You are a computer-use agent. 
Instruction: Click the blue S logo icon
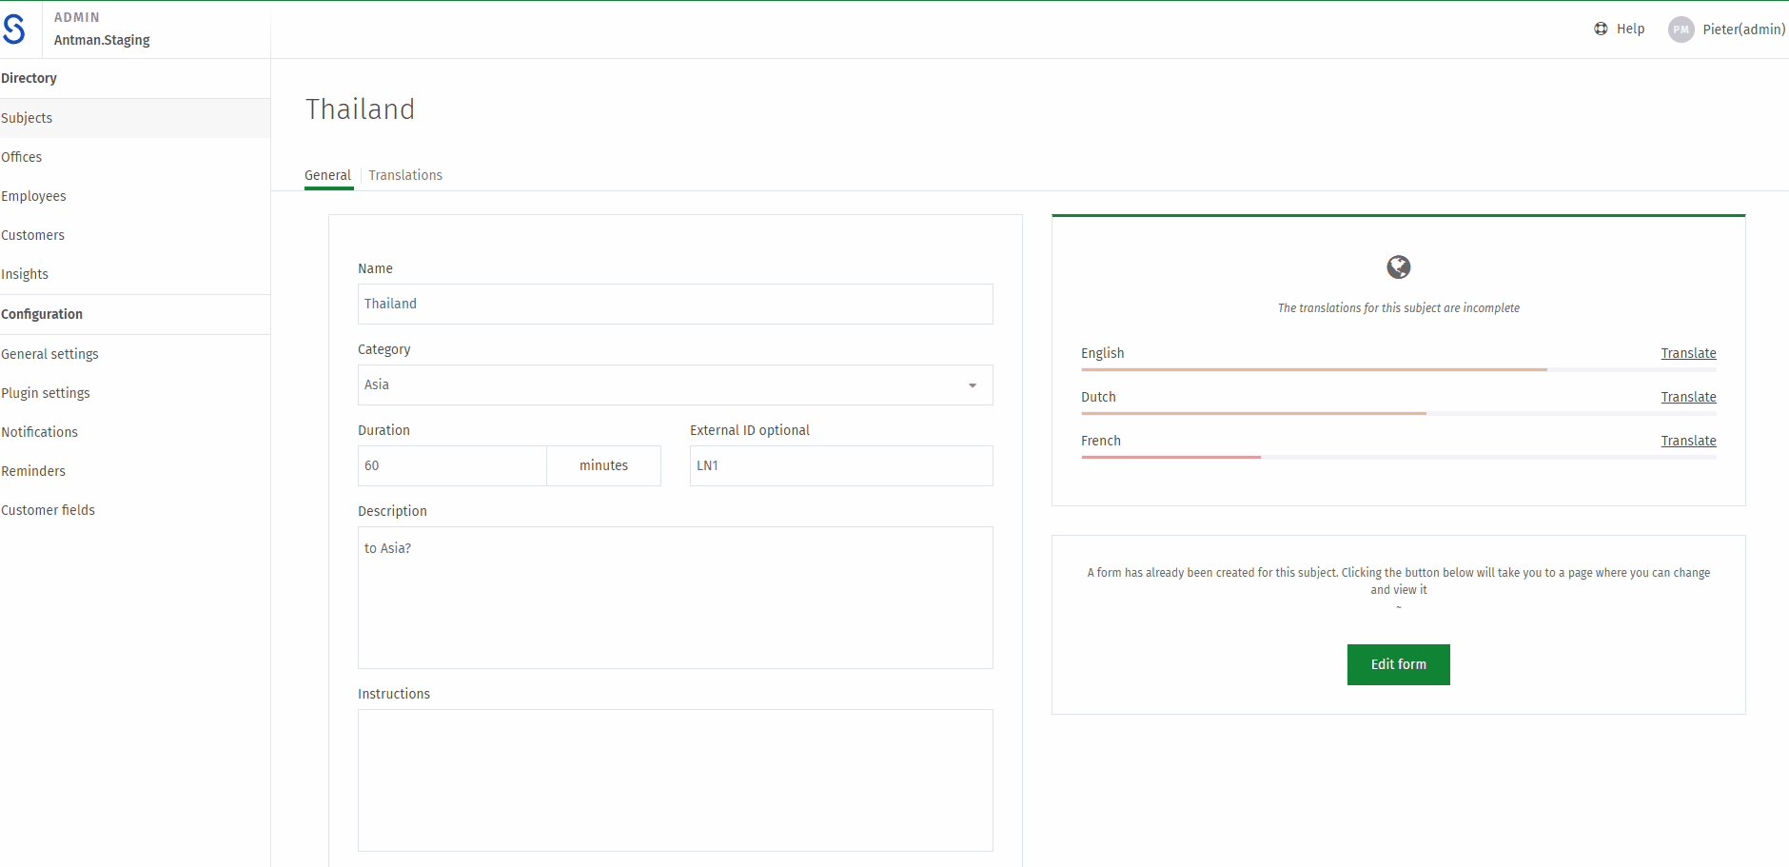tap(13, 30)
